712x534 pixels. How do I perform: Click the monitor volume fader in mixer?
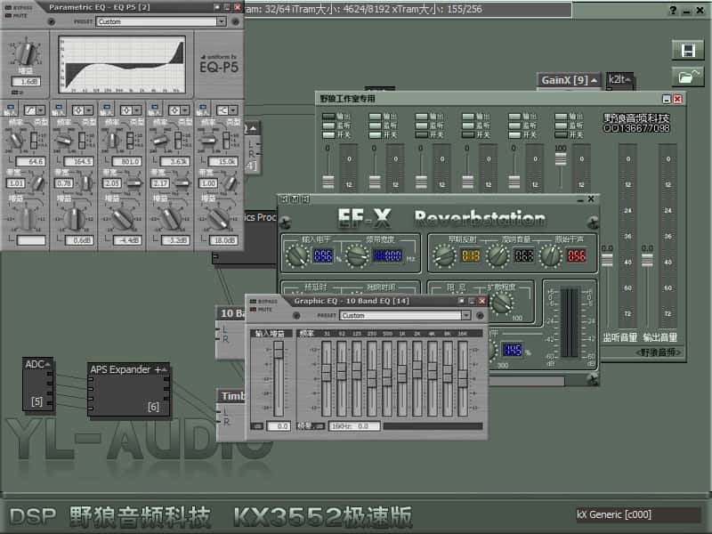point(607,261)
